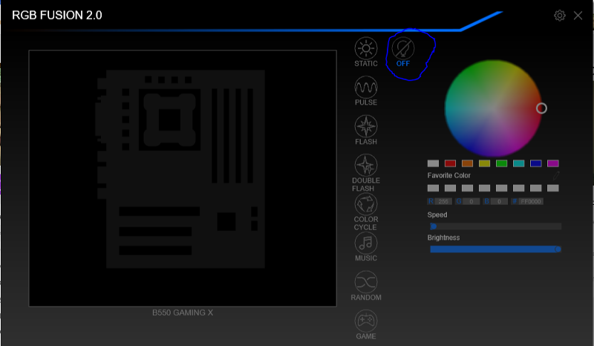Select the Static lighting mode
This screenshot has width=594, height=346.
coord(365,50)
